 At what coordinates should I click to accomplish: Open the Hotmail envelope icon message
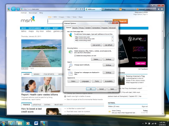110,112
